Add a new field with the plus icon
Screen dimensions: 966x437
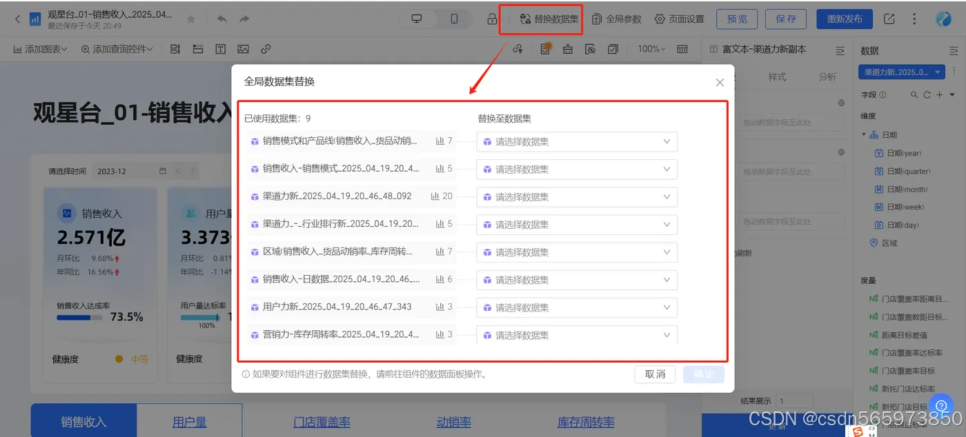tap(939, 95)
